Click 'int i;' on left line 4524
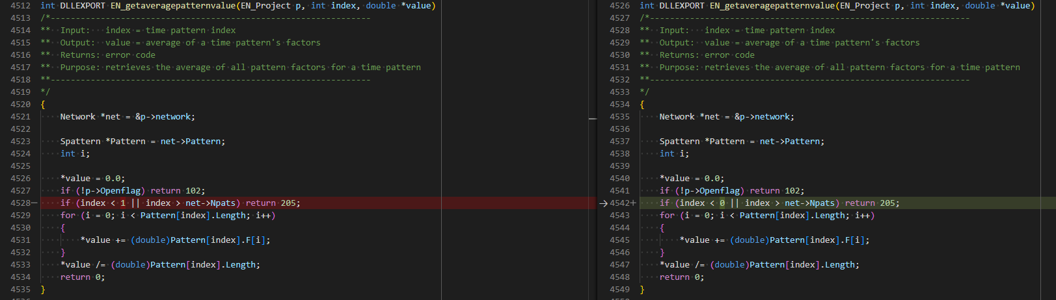Image resolution: width=1056 pixels, height=300 pixels. click(75, 154)
